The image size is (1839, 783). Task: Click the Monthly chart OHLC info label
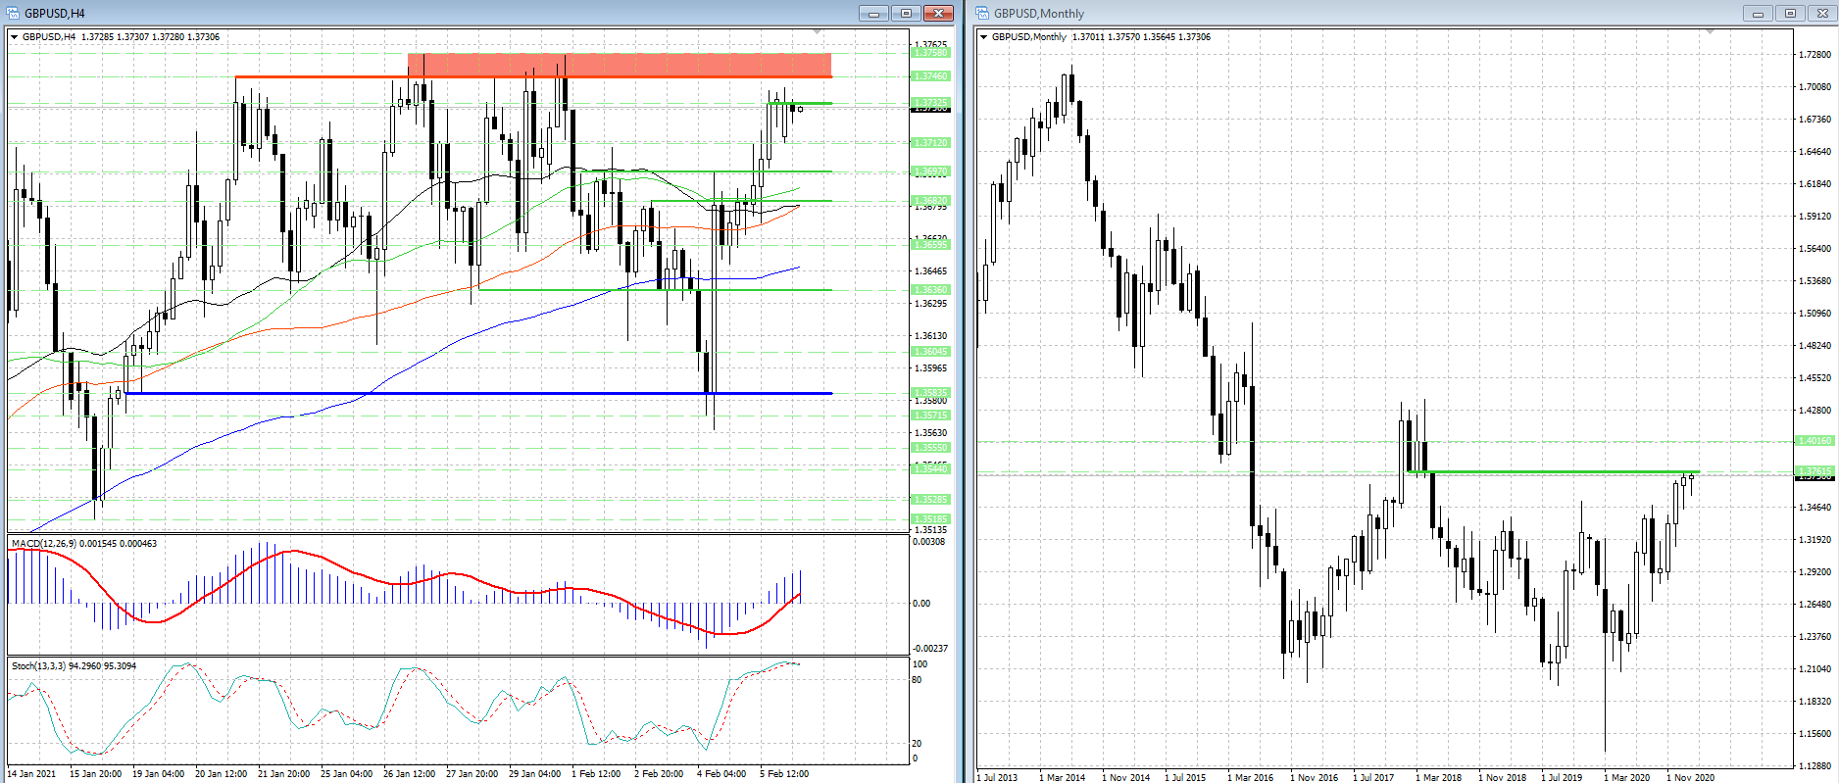(x=1101, y=37)
